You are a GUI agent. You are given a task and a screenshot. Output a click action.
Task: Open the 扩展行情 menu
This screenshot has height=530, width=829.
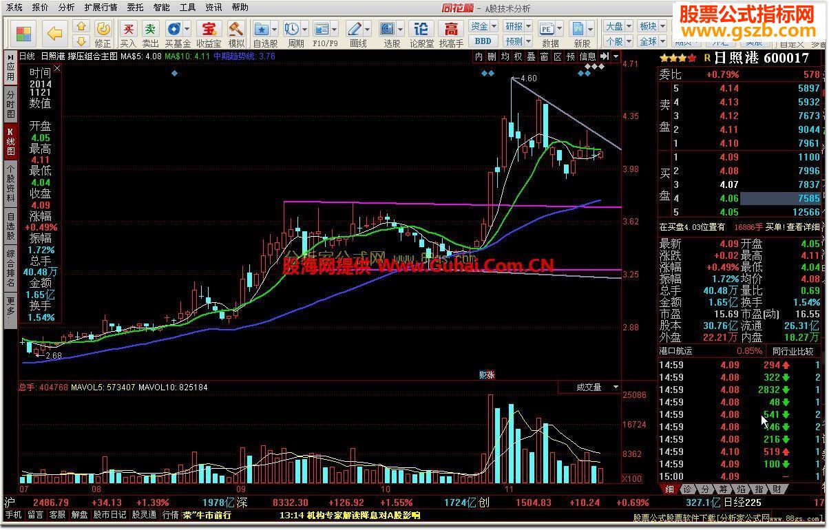tap(101, 8)
